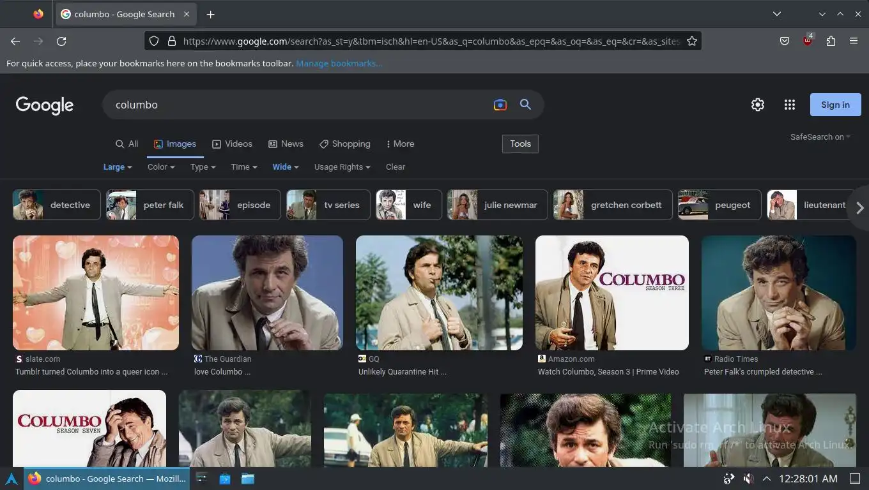Image resolution: width=869 pixels, height=490 pixels.
Task: Click the pinned Firefox tab icon
Action: pyautogui.click(x=38, y=14)
